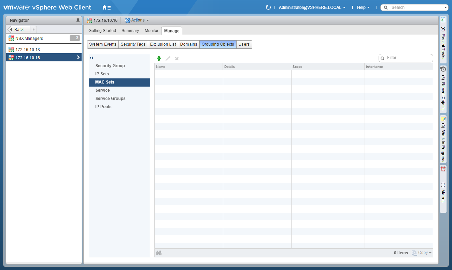
Task: Expand the Administrator@VSPHERE.LOCAL user menu
Action: tap(312, 7)
